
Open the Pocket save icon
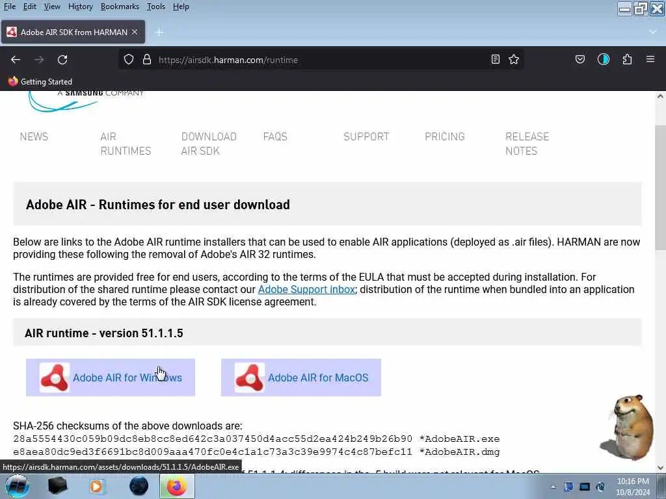pyautogui.click(x=579, y=59)
